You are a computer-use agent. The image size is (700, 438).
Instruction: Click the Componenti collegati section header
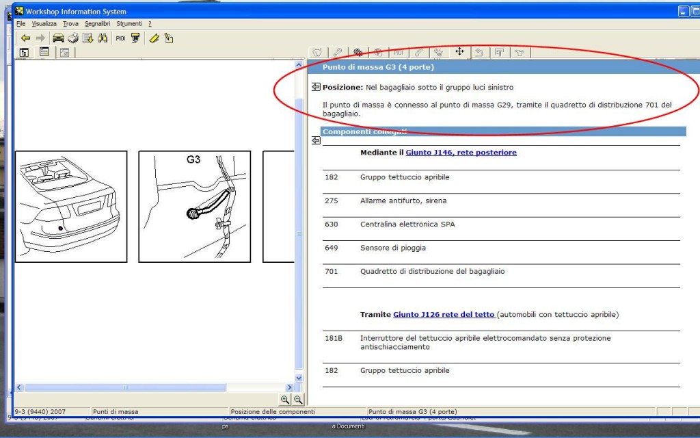[x=503, y=131]
